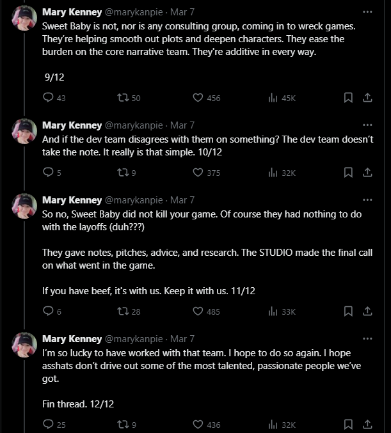Image resolution: width=391 pixels, height=433 pixels.
Task: Open Mary Kenney's avatar on 9/12 tweet
Action: click(x=24, y=18)
